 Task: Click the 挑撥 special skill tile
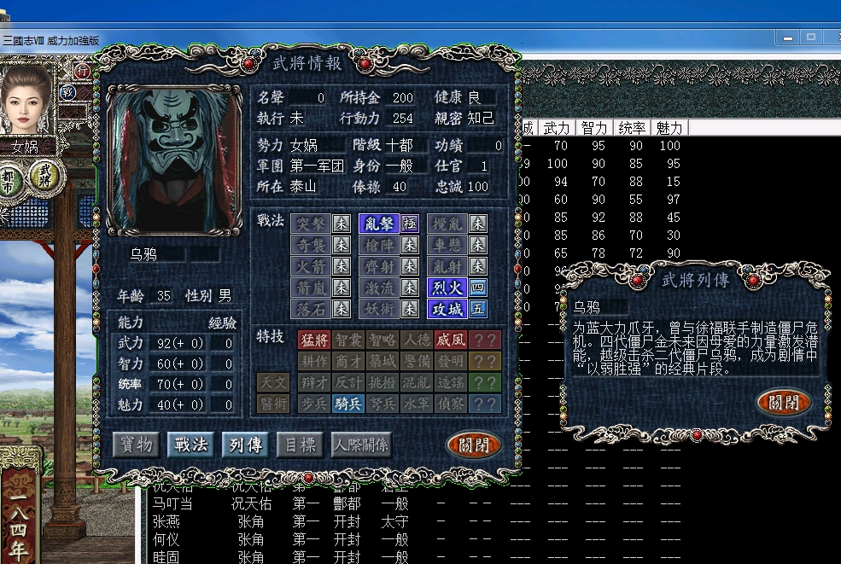click(383, 382)
